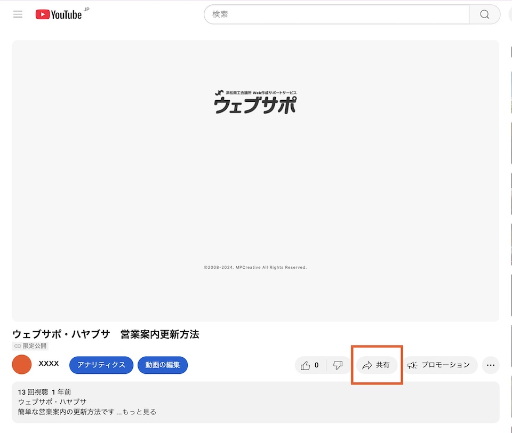Screen dimensions: 512x433
Task: Like the video with thumbs up
Action: pos(310,365)
